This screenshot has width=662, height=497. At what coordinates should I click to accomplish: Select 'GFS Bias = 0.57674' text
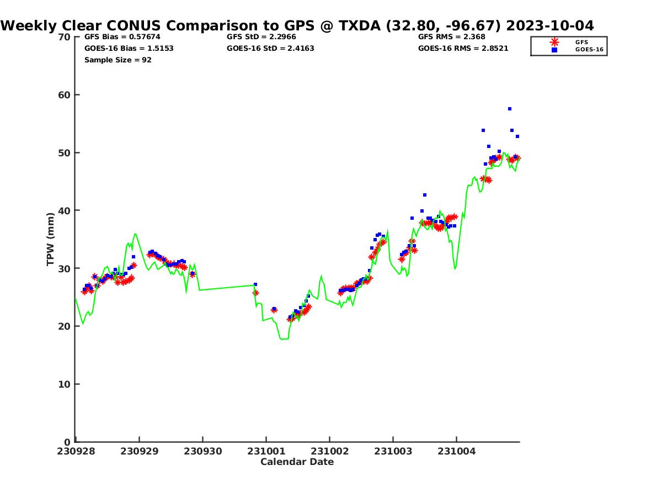122,37
